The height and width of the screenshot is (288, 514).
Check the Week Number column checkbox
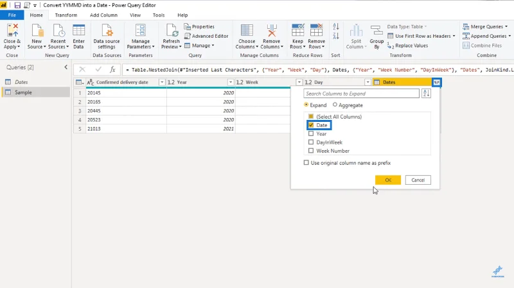tap(311, 151)
